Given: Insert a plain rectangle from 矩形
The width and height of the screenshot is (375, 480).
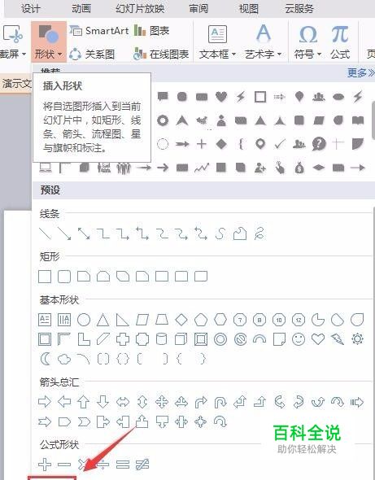Looking at the screenshot, I should [45, 277].
